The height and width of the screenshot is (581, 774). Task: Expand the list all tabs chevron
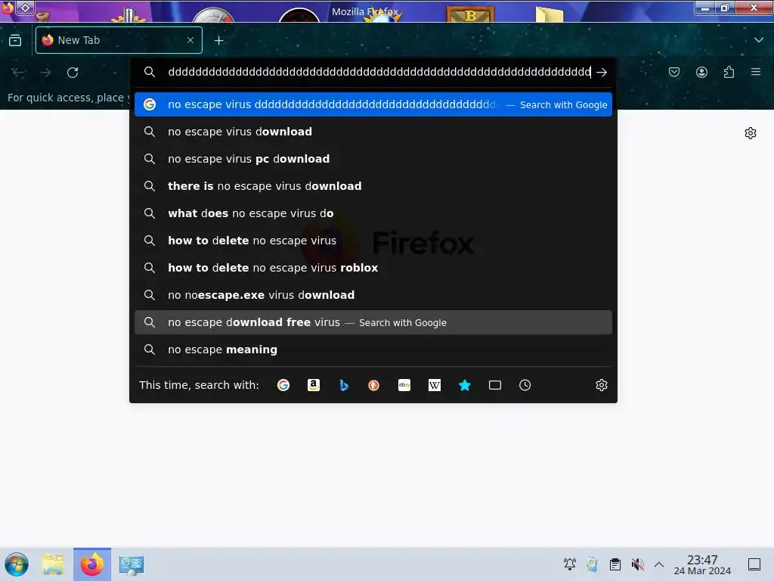click(x=759, y=40)
